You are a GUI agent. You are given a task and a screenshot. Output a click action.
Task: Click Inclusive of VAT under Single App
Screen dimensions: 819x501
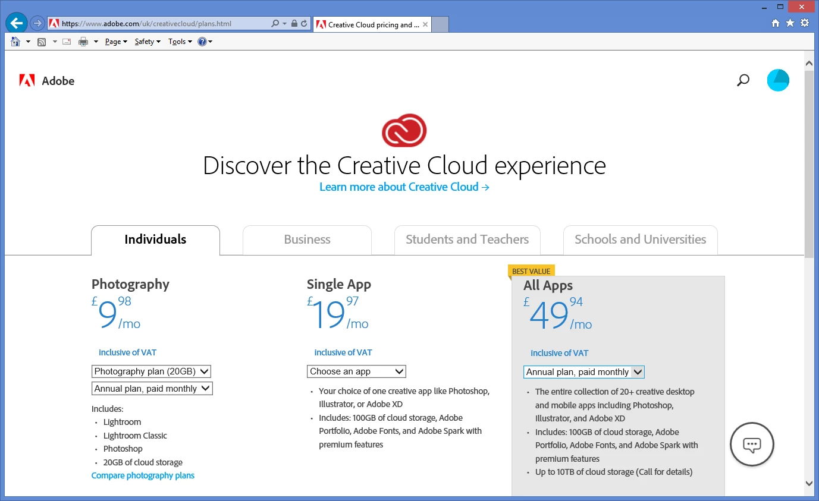343,352
